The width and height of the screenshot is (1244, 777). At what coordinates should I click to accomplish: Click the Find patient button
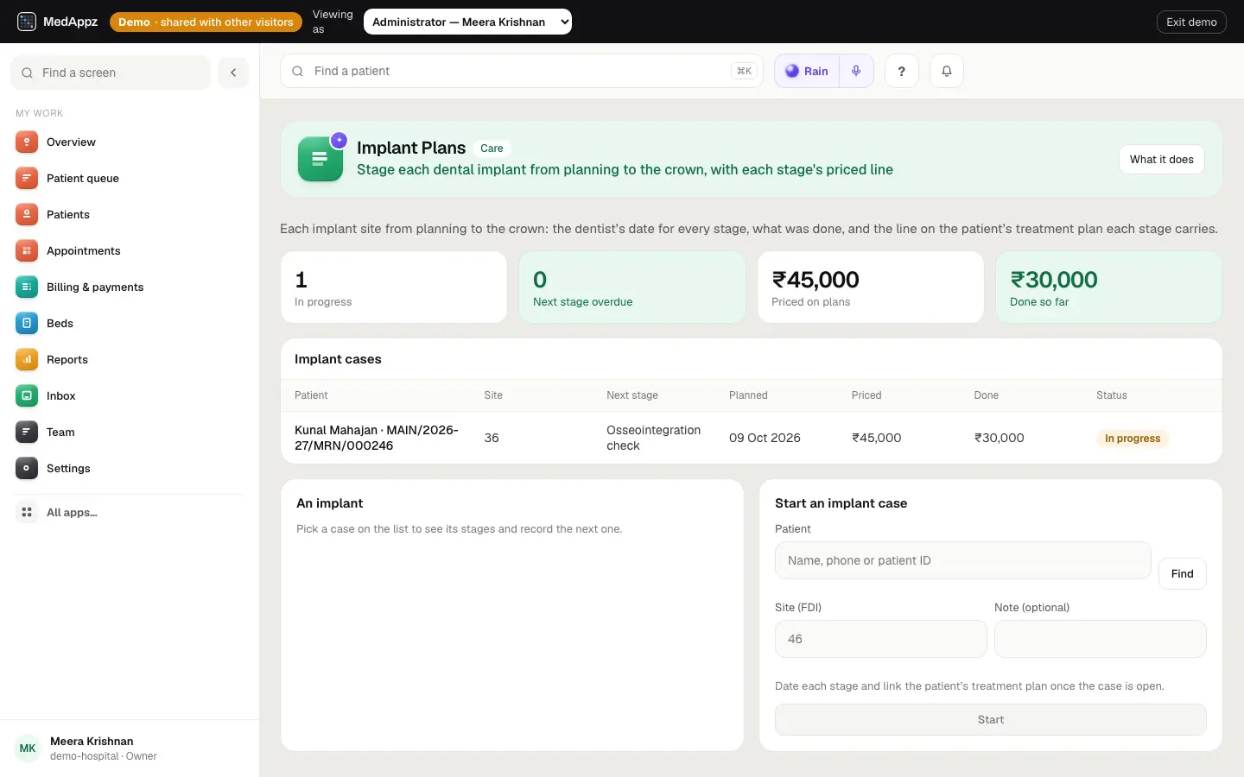click(1182, 574)
